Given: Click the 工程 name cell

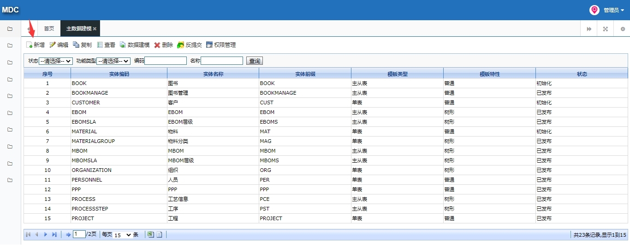Looking at the screenshot, I should 213,218.
